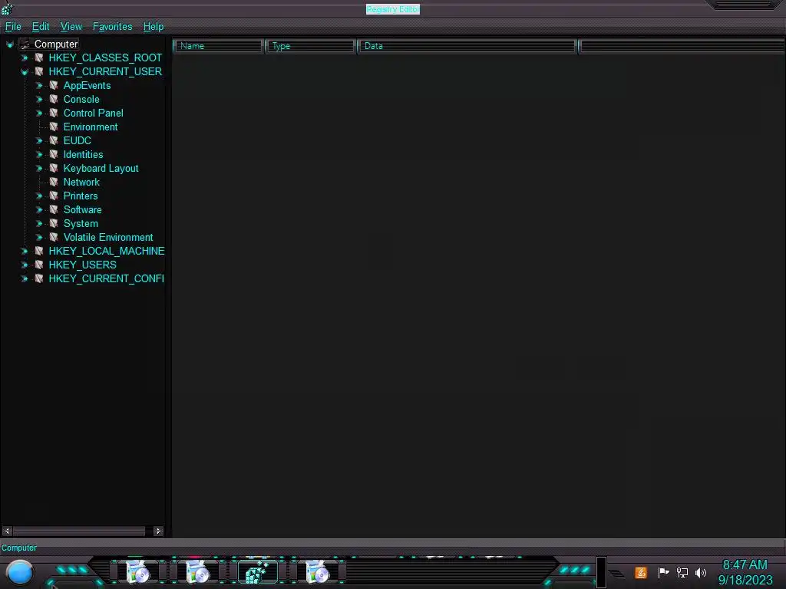Expand the EUDC key arrow
The image size is (786, 589).
click(x=38, y=141)
